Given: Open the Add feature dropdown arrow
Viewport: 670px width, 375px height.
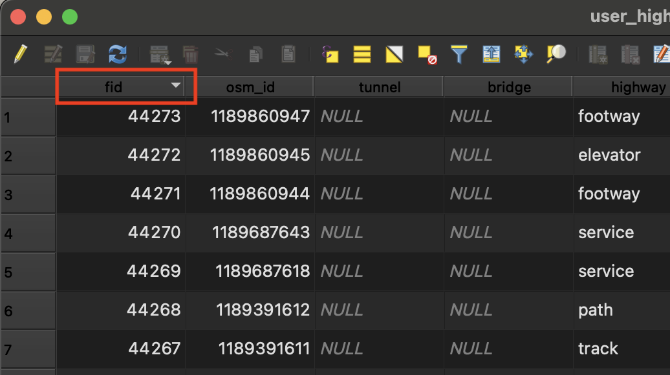Looking at the screenshot, I should click(167, 63).
